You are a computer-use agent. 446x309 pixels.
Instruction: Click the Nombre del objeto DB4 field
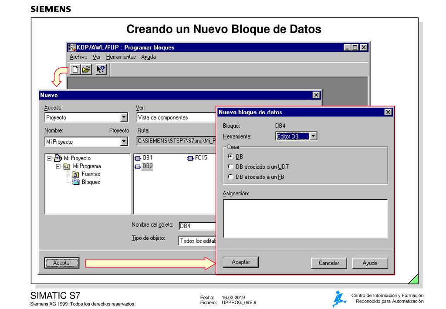click(x=197, y=226)
